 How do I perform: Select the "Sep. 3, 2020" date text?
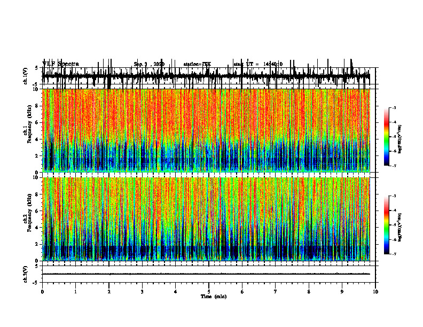coord(149,64)
